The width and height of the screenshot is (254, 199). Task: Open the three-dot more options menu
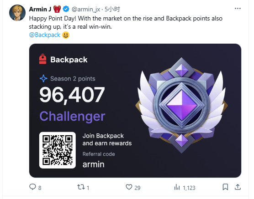(x=238, y=8)
